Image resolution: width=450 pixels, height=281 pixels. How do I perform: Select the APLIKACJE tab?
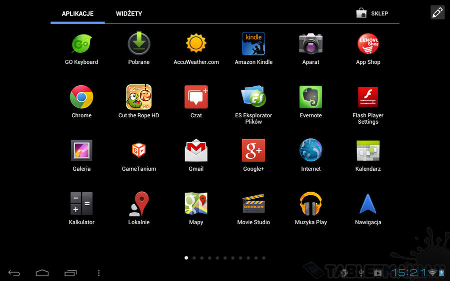click(x=77, y=13)
